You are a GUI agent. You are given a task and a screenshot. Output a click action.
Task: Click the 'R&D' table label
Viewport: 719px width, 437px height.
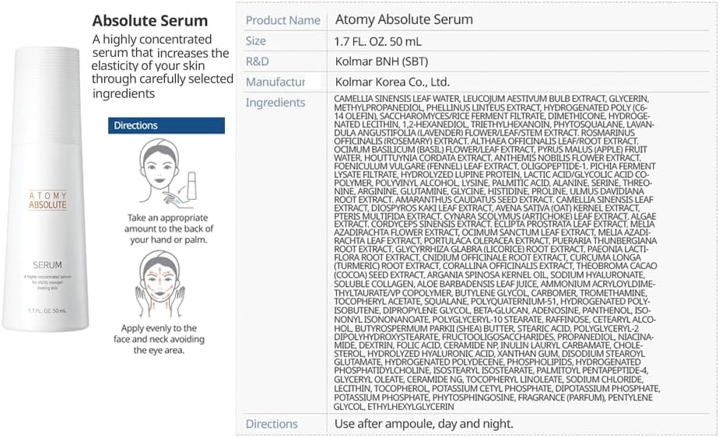(x=258, y=61)
